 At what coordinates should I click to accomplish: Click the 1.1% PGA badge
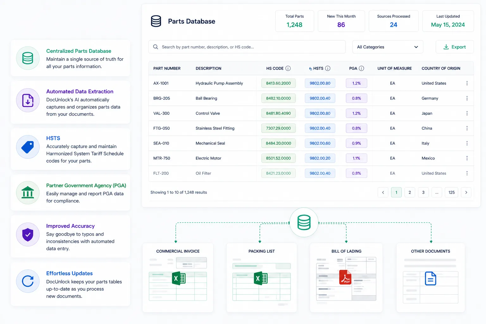pos(357,158)
